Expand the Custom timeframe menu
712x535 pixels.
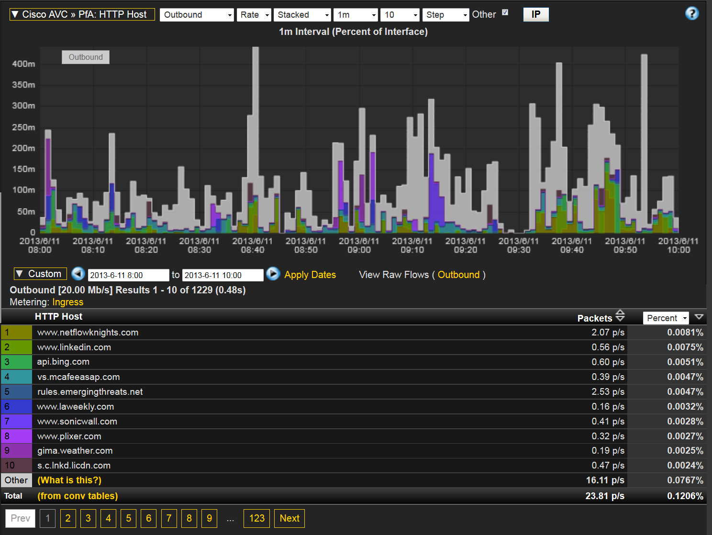[40, 274]
